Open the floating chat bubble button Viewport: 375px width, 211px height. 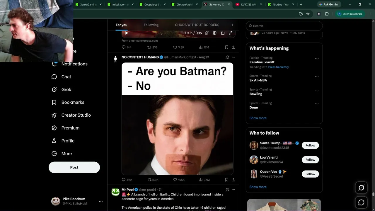[x=361, y=203]
